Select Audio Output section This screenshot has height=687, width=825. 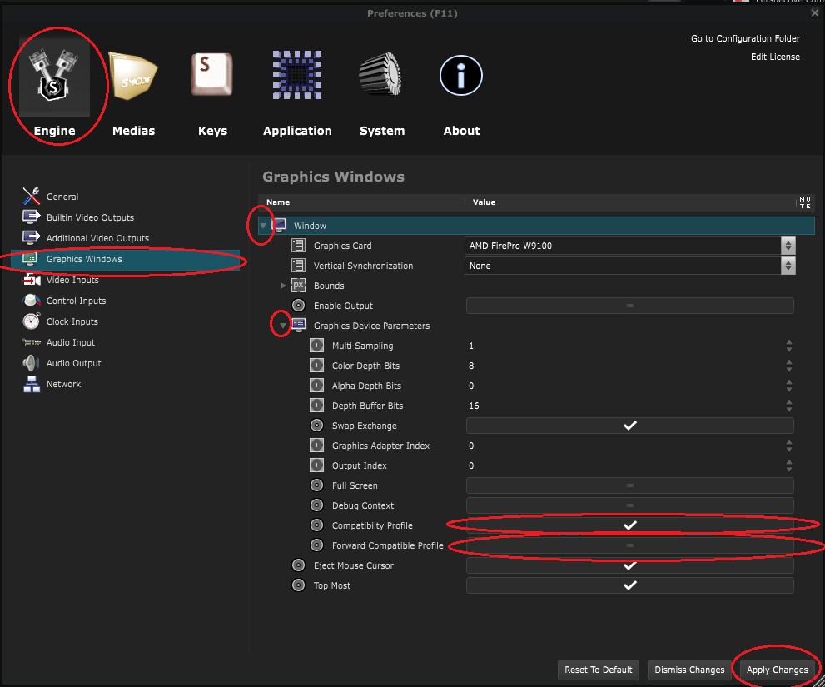tap(73, 363)
